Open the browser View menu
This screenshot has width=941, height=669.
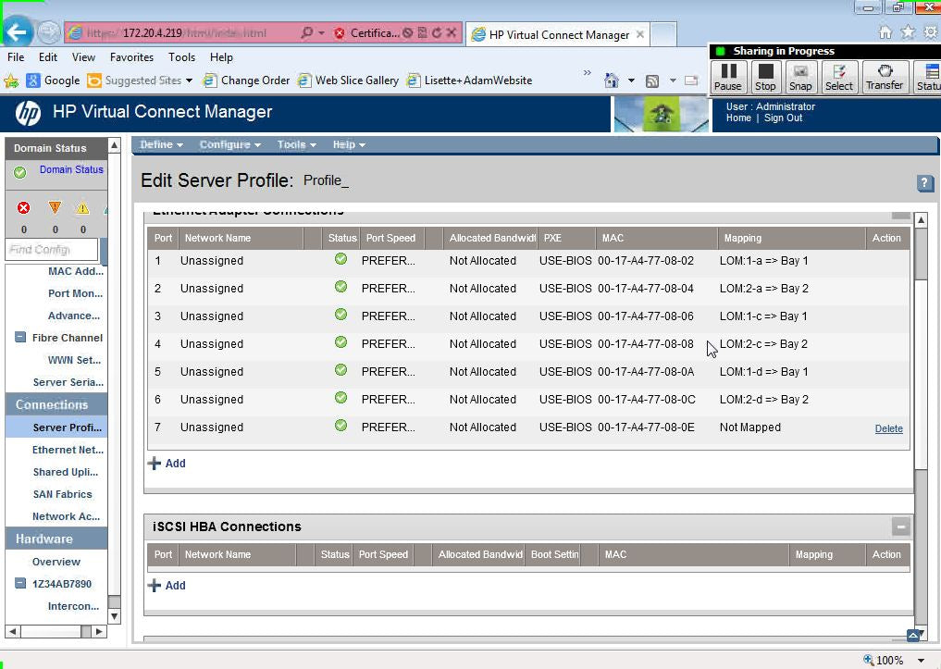pyautogui.click(x=83, y=57)
